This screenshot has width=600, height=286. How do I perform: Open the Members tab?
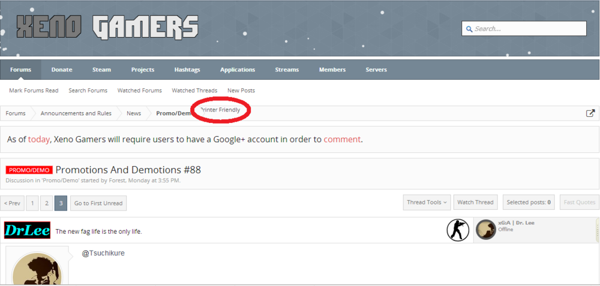click(x=332, y=70)
